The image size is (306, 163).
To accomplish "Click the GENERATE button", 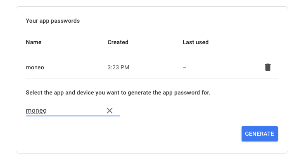I will tap(260, 134).
